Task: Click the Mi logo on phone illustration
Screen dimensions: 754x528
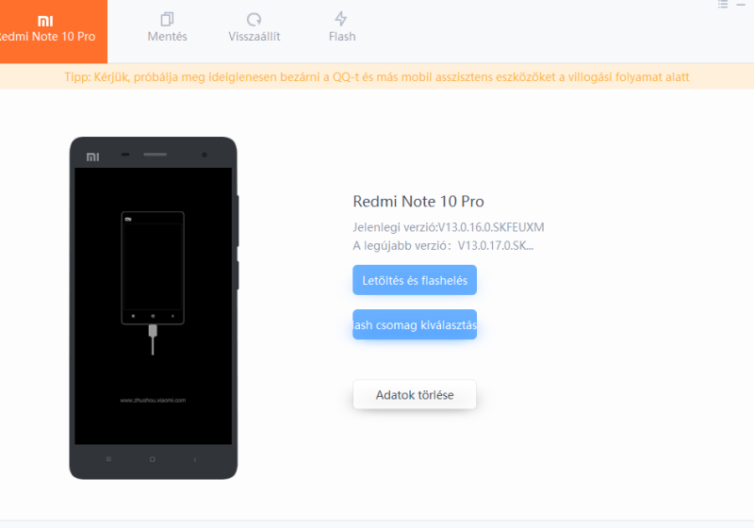Action: pyautogui.click(x=92, y=157)
